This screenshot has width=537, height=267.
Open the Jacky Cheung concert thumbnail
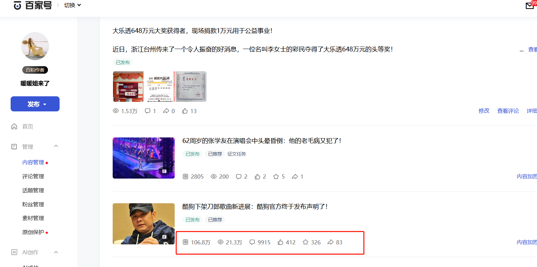[x=143, y=158]
